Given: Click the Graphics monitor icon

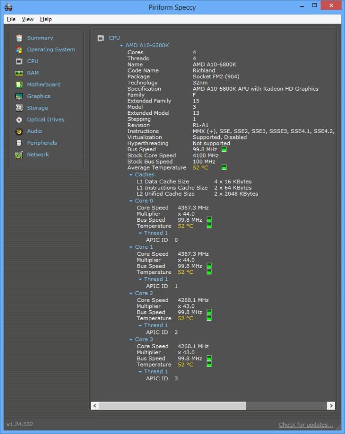Looking at the screenshot, I should pos(19,97).
